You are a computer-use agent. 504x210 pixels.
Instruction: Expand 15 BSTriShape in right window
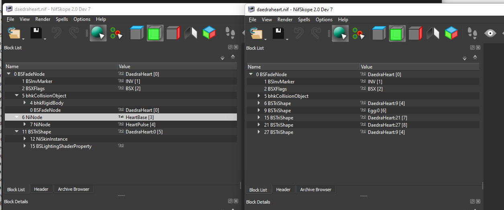[259, 118]
